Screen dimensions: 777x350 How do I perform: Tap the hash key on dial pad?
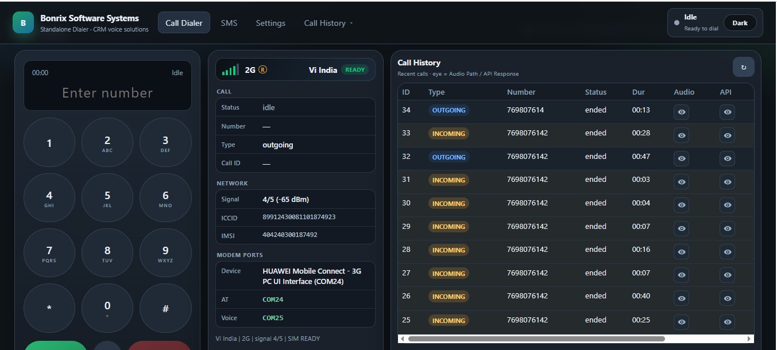[165, 308]
